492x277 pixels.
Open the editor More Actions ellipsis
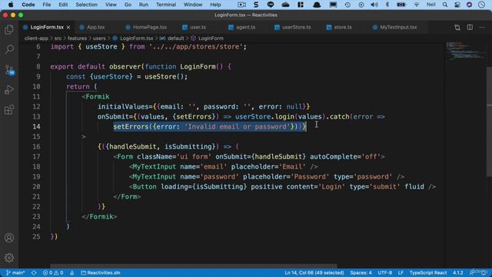(482, 28)
